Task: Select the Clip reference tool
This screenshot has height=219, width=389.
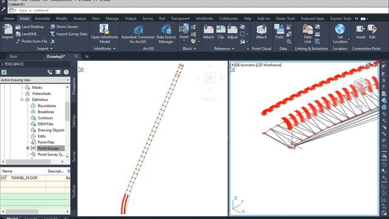Action: click(x=221, y=31)
